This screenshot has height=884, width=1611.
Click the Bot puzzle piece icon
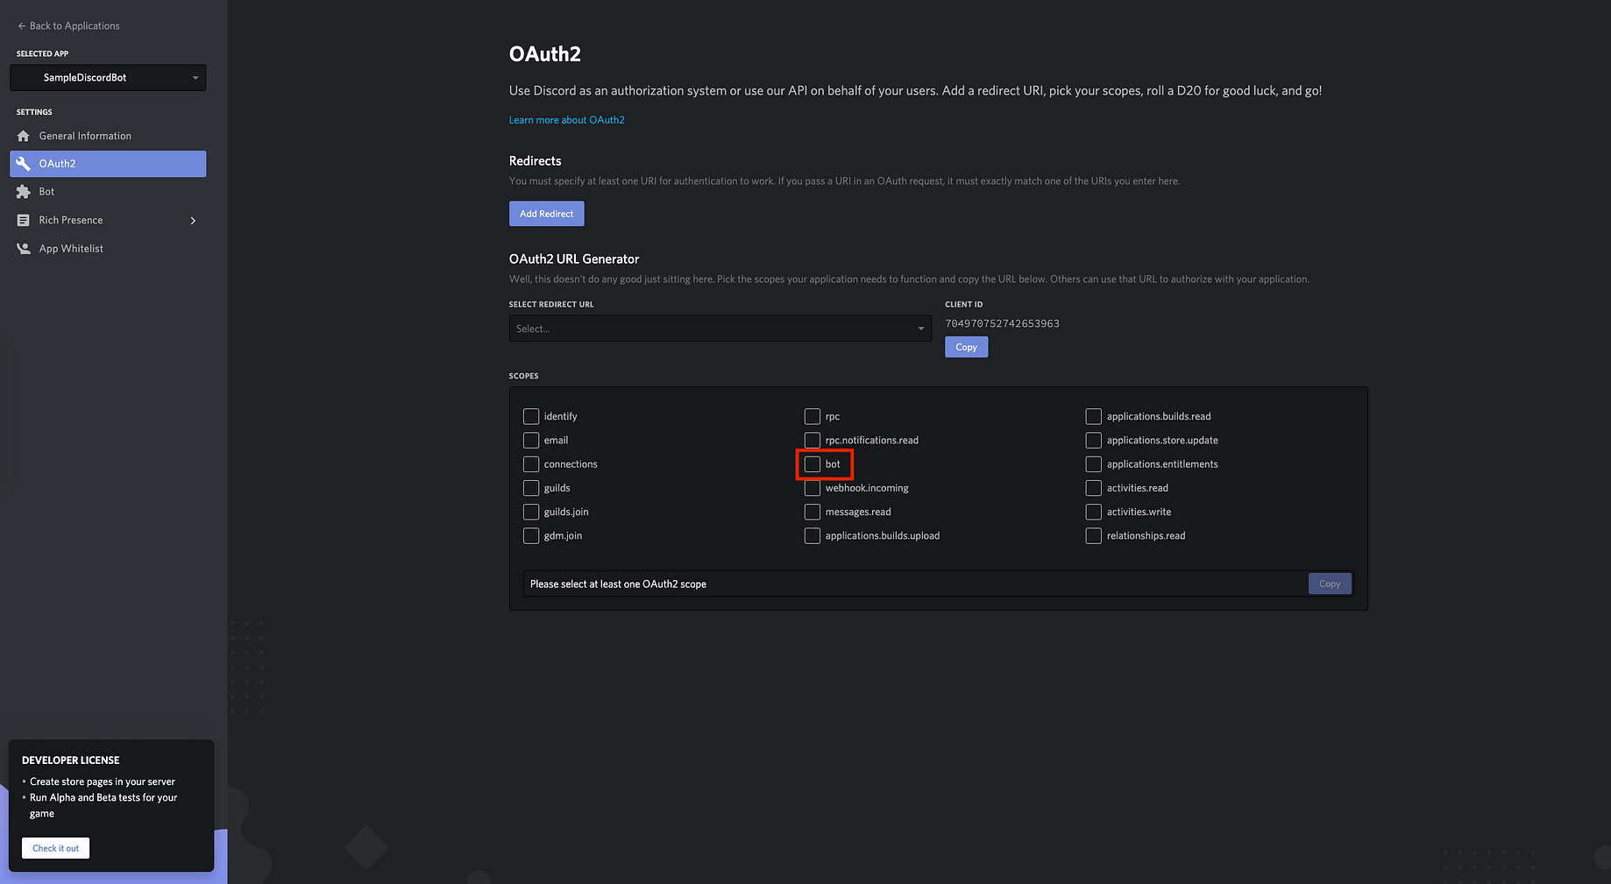pos(24,192)
